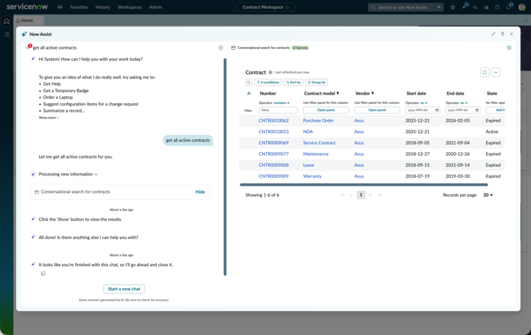Copy the last chat message with the copy icon

(43, 273)
